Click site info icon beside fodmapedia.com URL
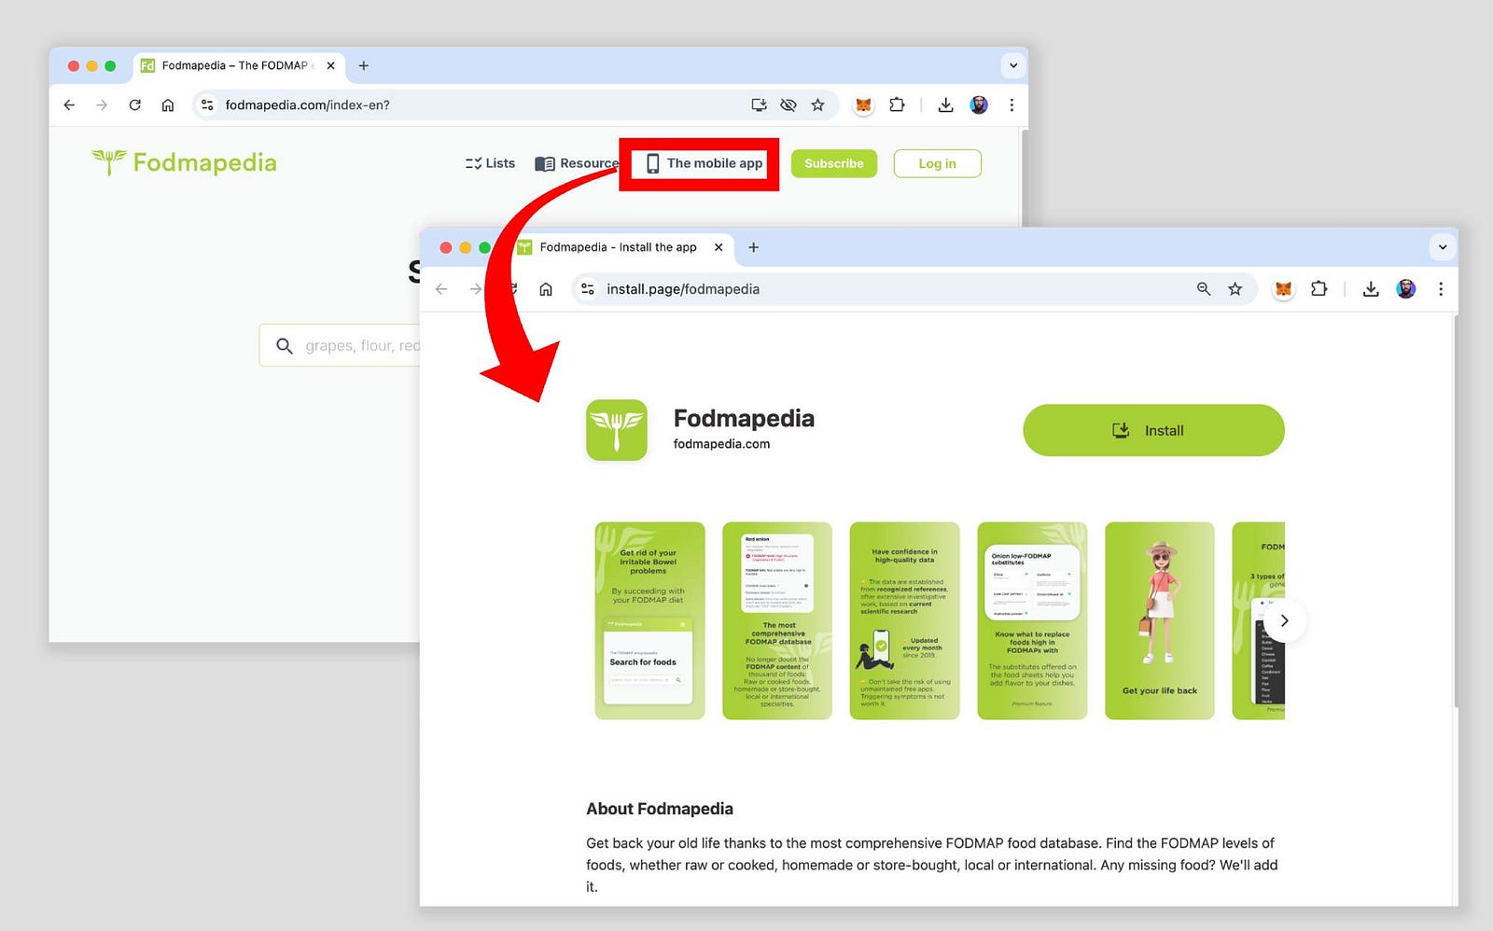The height and width of the screenshot is (931, 1493). (207, 105)
